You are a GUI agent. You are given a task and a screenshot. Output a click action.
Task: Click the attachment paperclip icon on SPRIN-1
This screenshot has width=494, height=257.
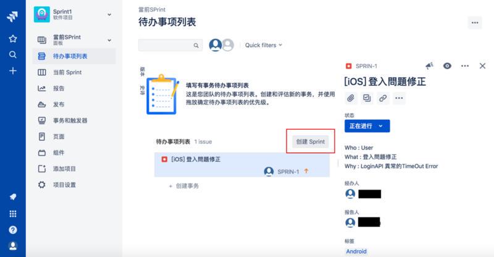pyautogui.click(x=351, y=98)
